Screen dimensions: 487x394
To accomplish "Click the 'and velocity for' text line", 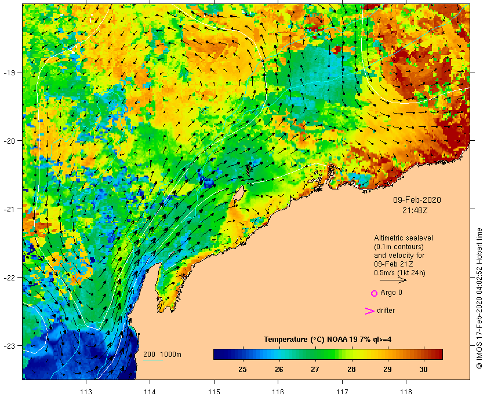I will 399,256.
